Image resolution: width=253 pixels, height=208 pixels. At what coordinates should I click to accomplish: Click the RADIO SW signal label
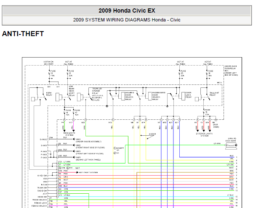click(x=42, y=191)
